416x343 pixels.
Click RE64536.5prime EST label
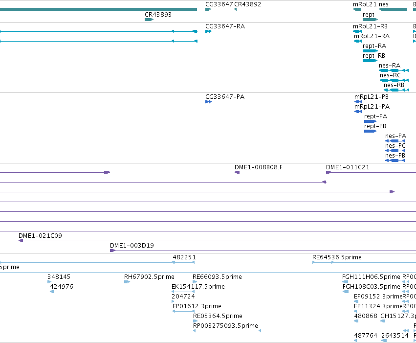[337, 257]
